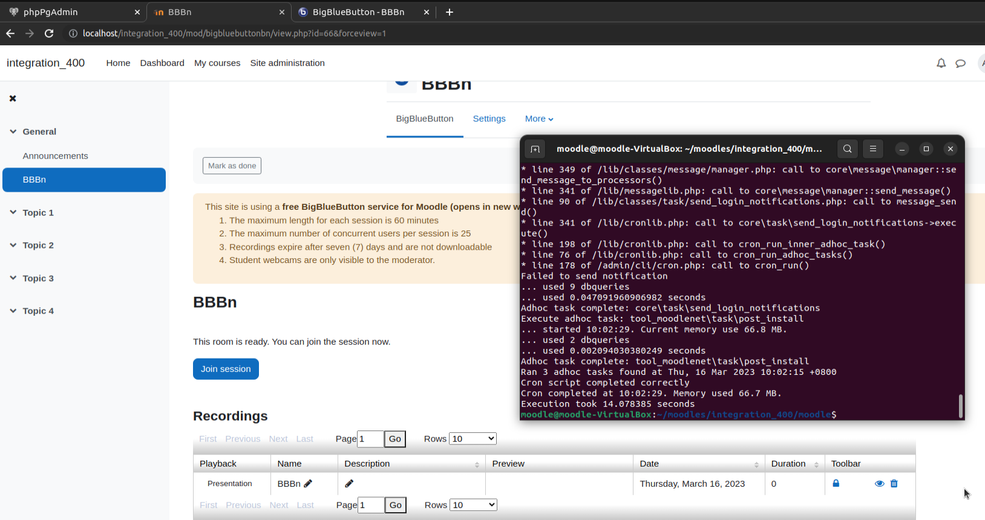Open the Settings activity tab

pyautogui.click(x=489, y=119)
